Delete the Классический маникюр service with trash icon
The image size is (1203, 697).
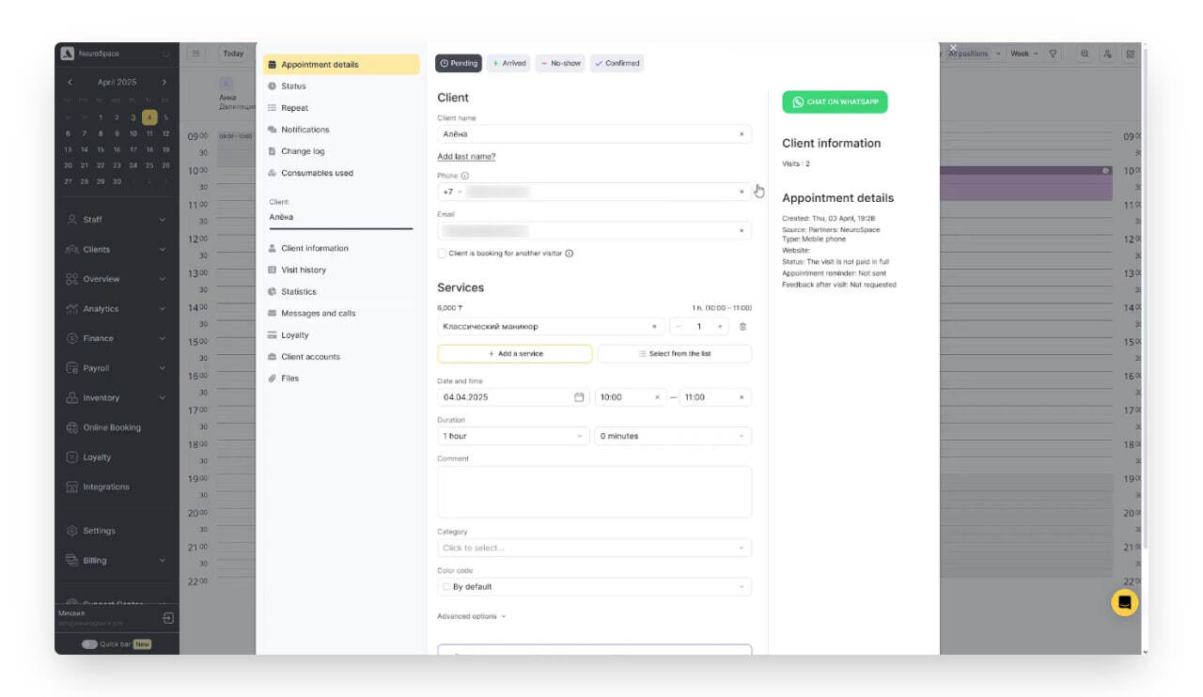(742, 327)
